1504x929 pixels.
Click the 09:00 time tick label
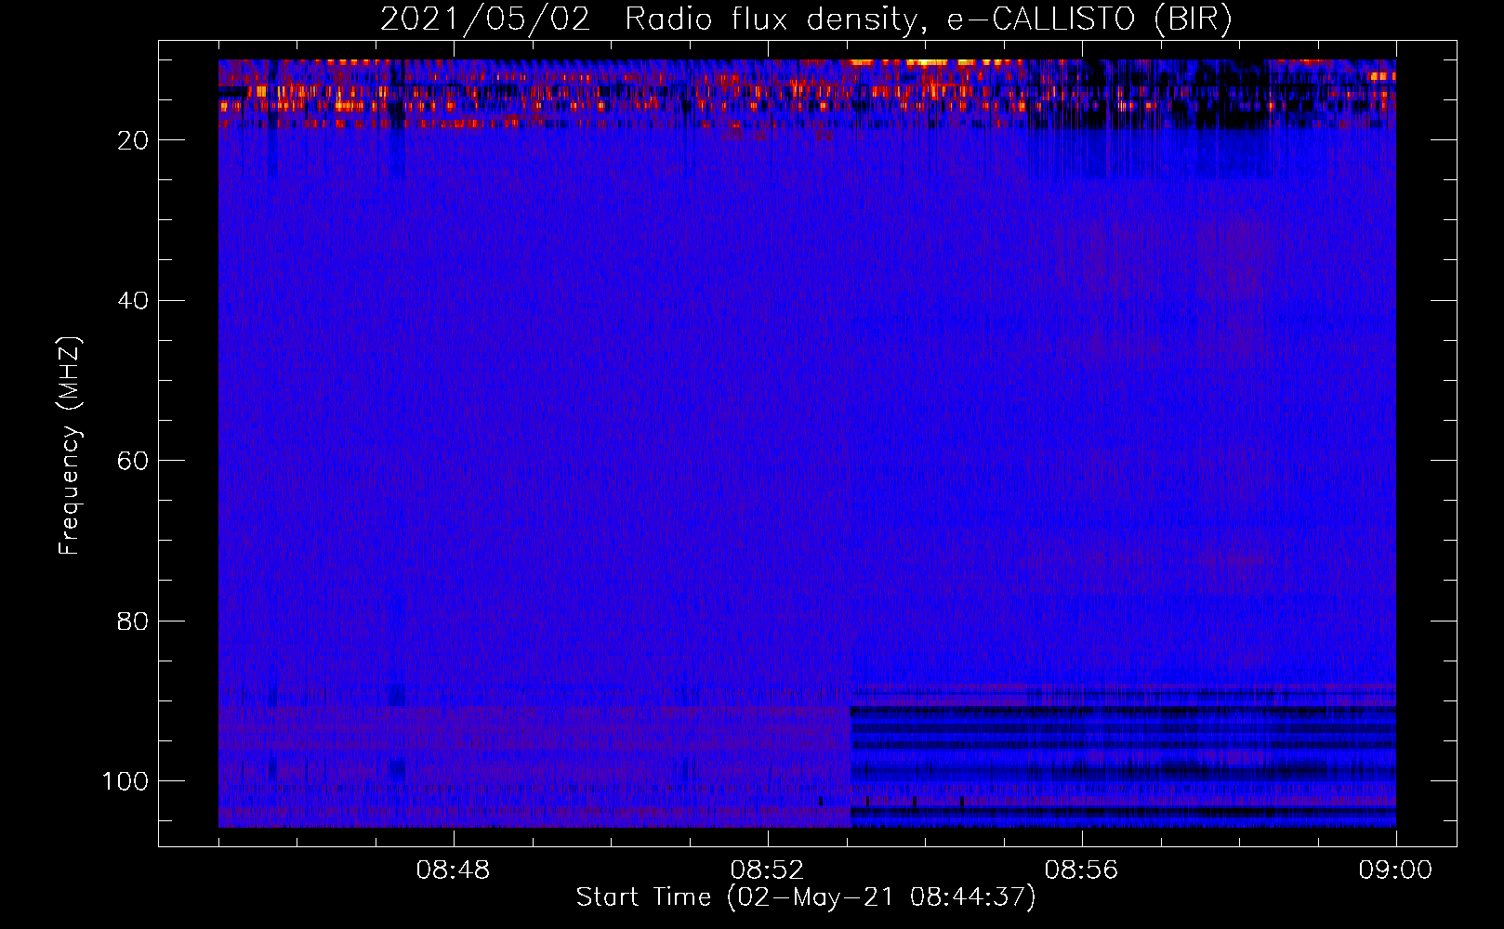[1395, 870]
